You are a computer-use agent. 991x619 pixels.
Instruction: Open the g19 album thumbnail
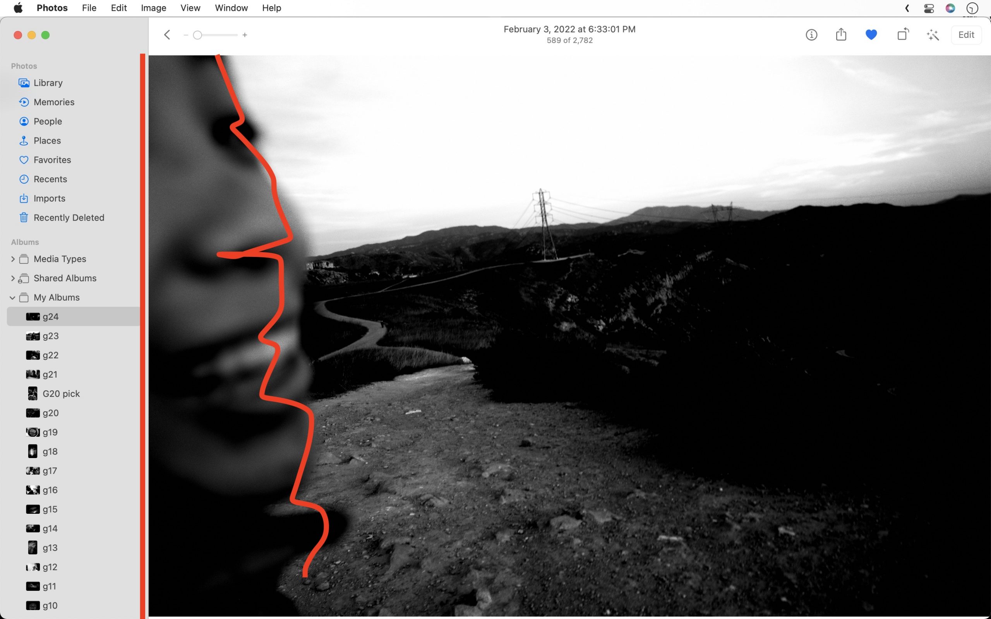[33, 432]
